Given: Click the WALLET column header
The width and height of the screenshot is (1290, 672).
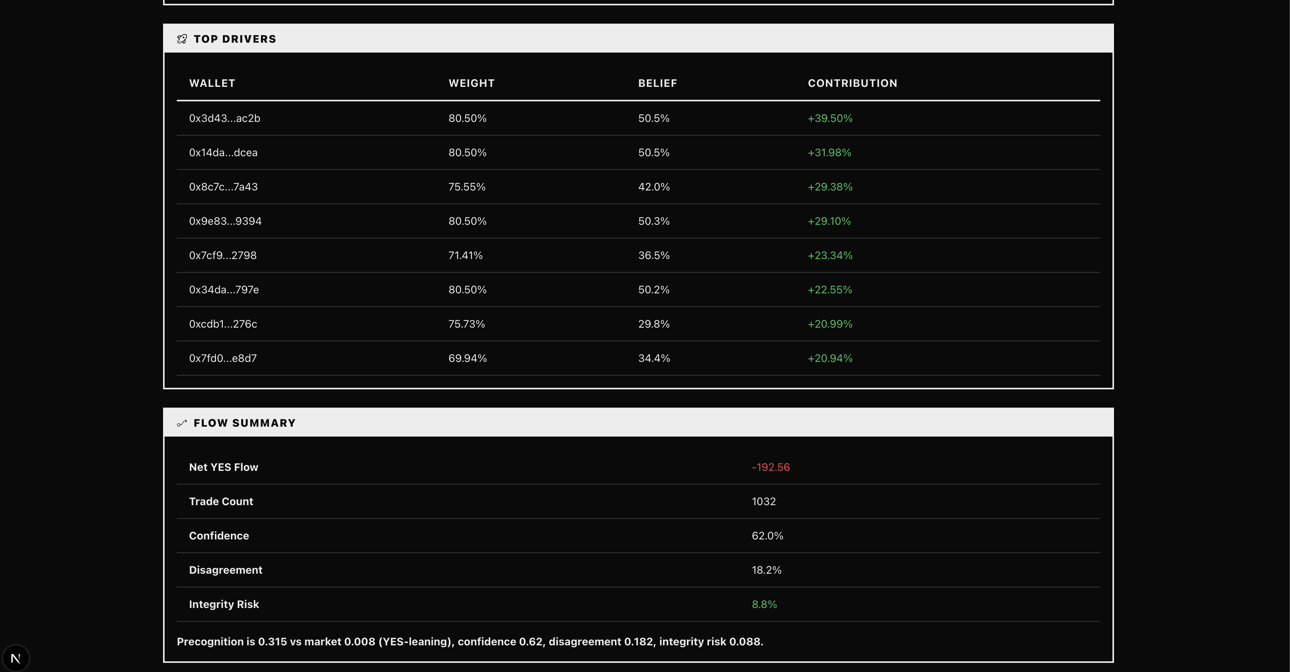Looking at the screenshot, I should [212, 83].
